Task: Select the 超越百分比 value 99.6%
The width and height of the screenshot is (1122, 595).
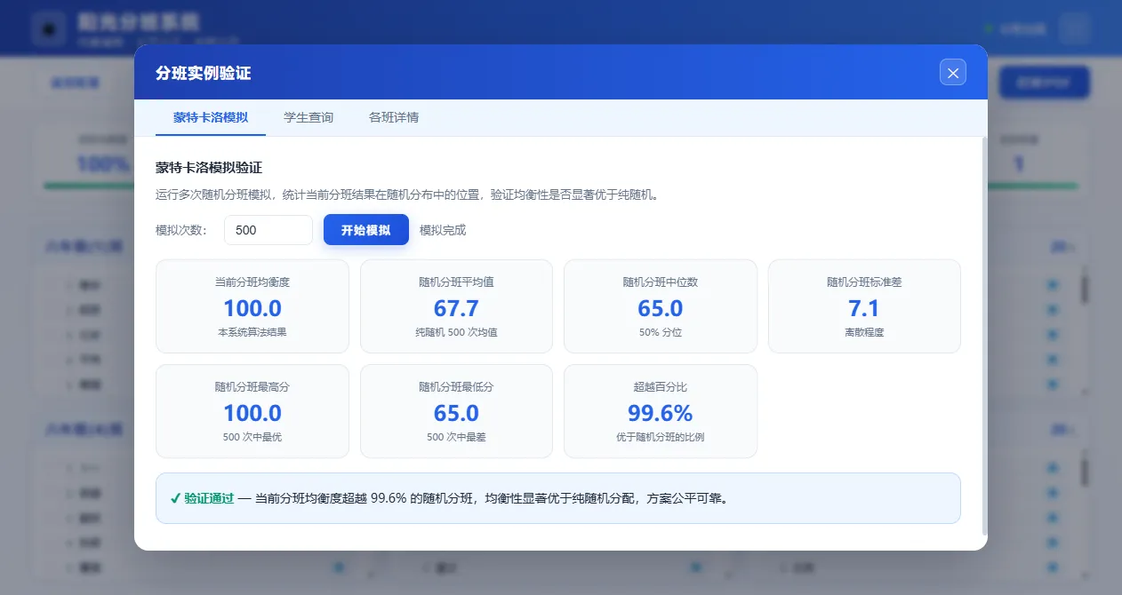Action: pyautogui.click(x=661, y=413)
